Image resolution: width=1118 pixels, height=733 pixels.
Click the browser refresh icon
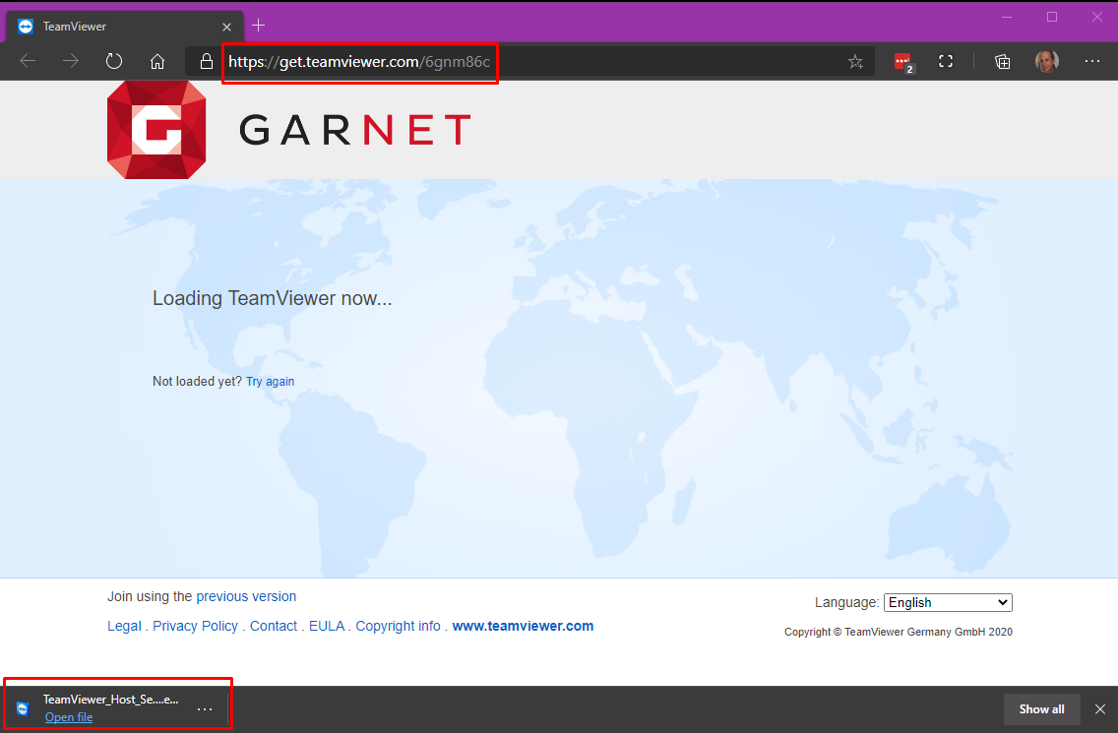[x=114, y=62]
